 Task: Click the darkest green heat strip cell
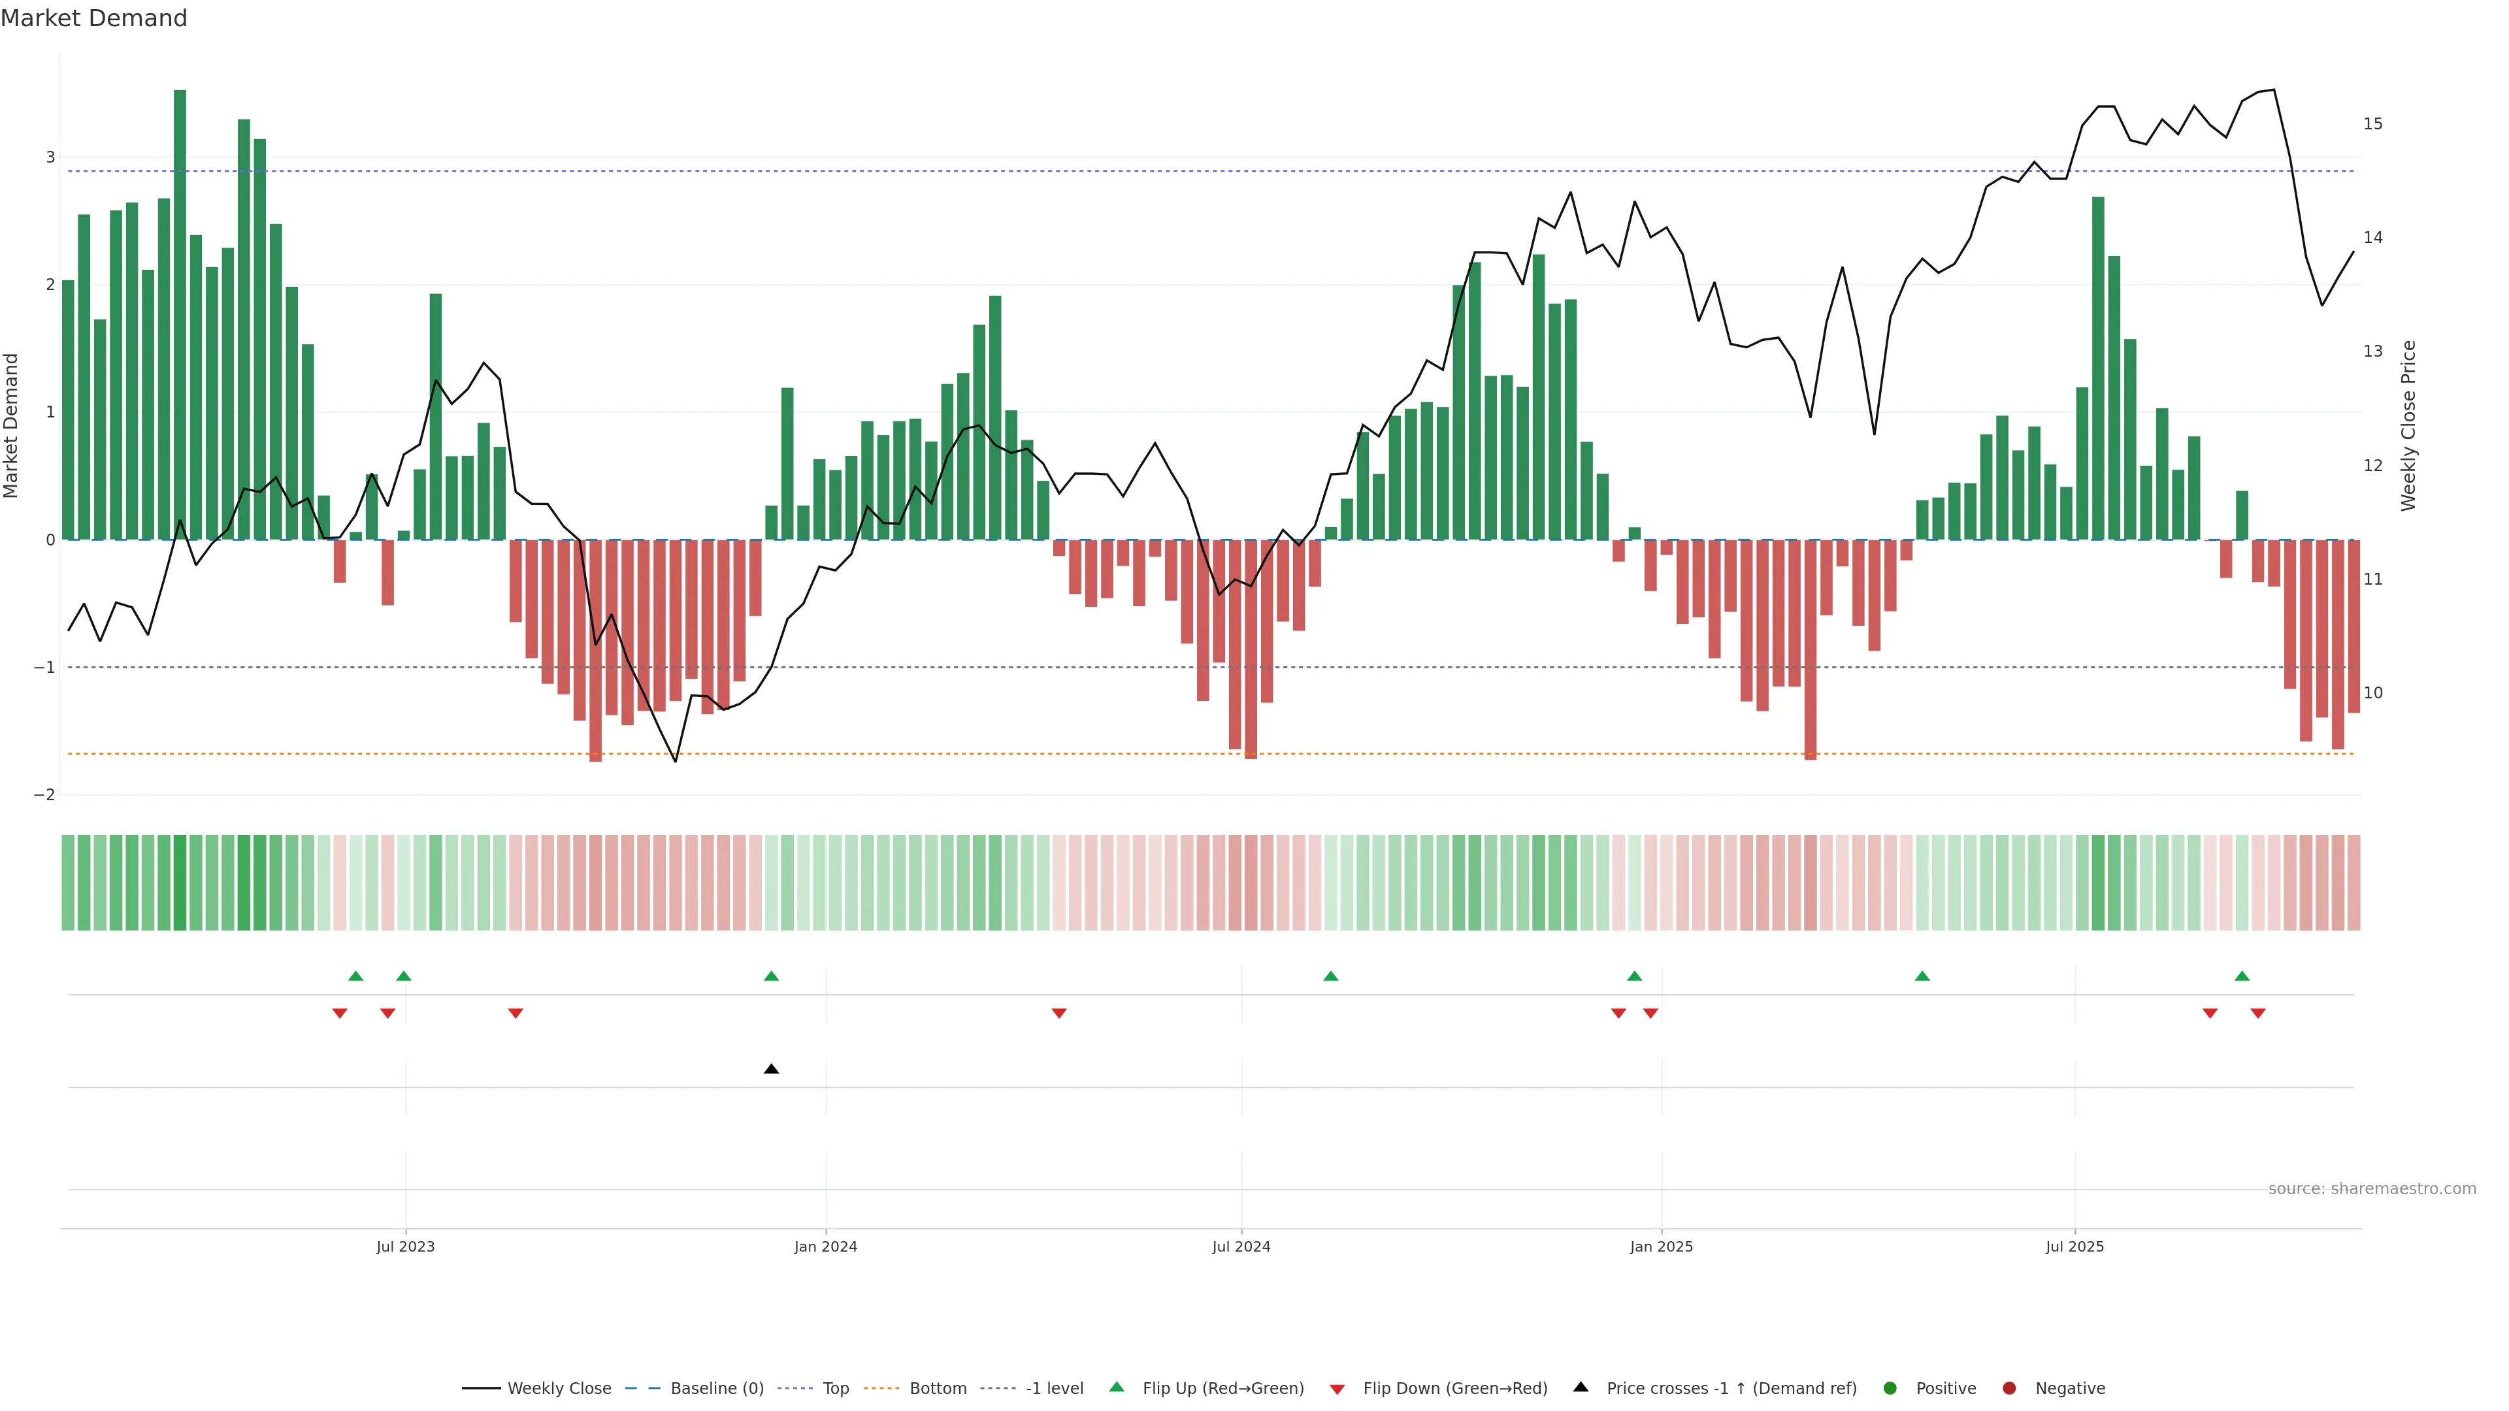tap(180, 883)
